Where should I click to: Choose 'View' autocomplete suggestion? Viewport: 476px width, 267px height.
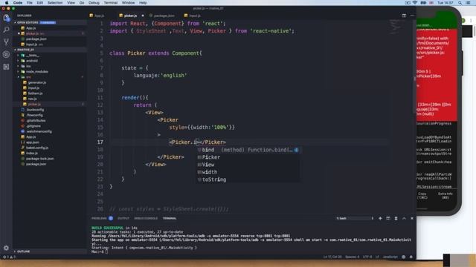pyautogui.click(x=248, y=165)
